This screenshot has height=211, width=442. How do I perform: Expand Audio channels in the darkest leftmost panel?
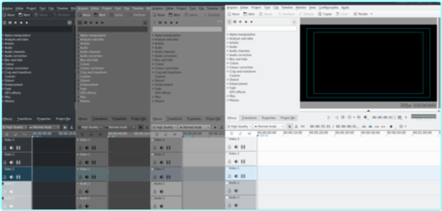click(x=3, y=51)
